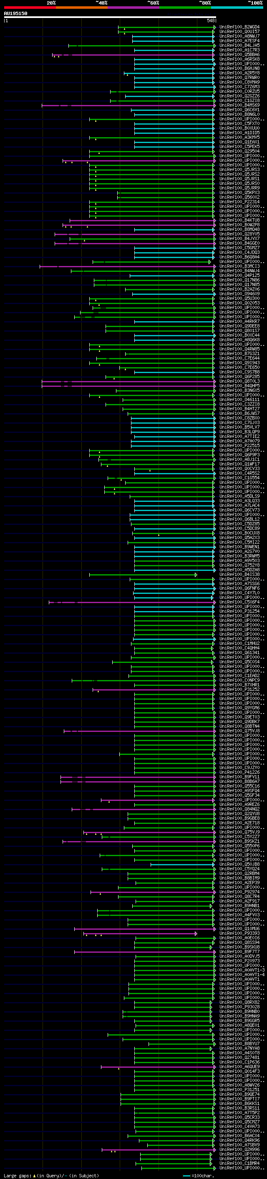Open hit UniRef100_Q0UI57
The width and height of the screenshot is (267, 1179).
pyautogui.click(x=239, y=32)
